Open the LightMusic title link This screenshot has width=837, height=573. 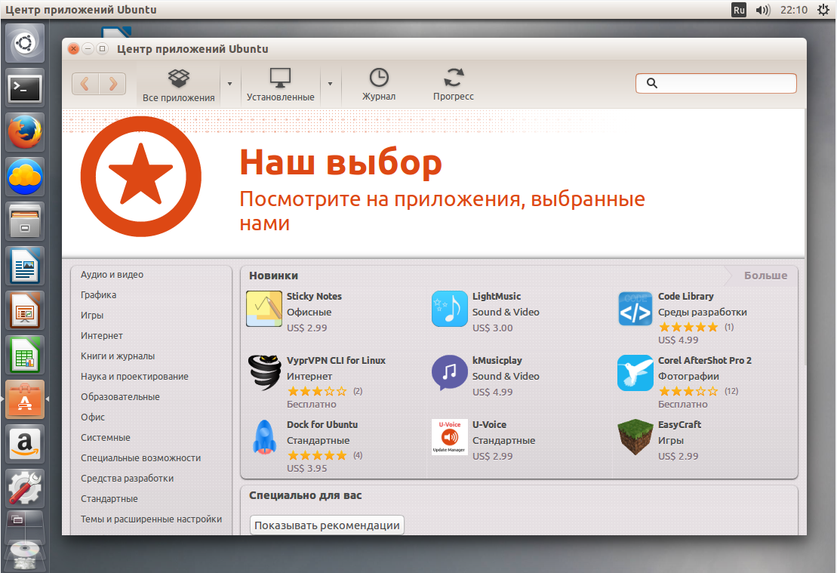pos(497,297)
